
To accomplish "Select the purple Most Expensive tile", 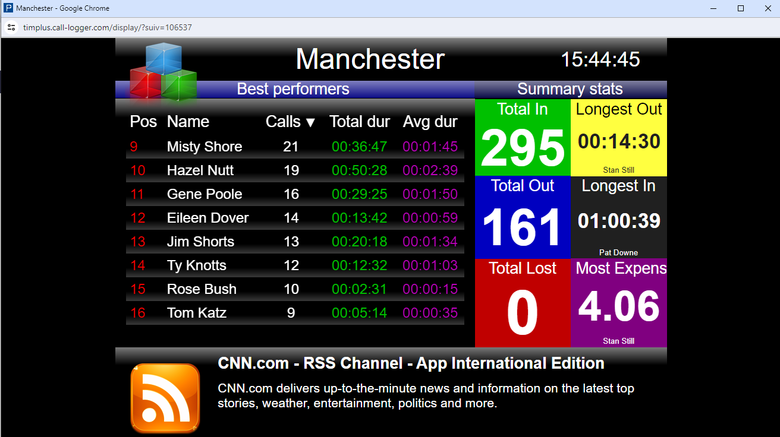I will [x=618, y=303].
